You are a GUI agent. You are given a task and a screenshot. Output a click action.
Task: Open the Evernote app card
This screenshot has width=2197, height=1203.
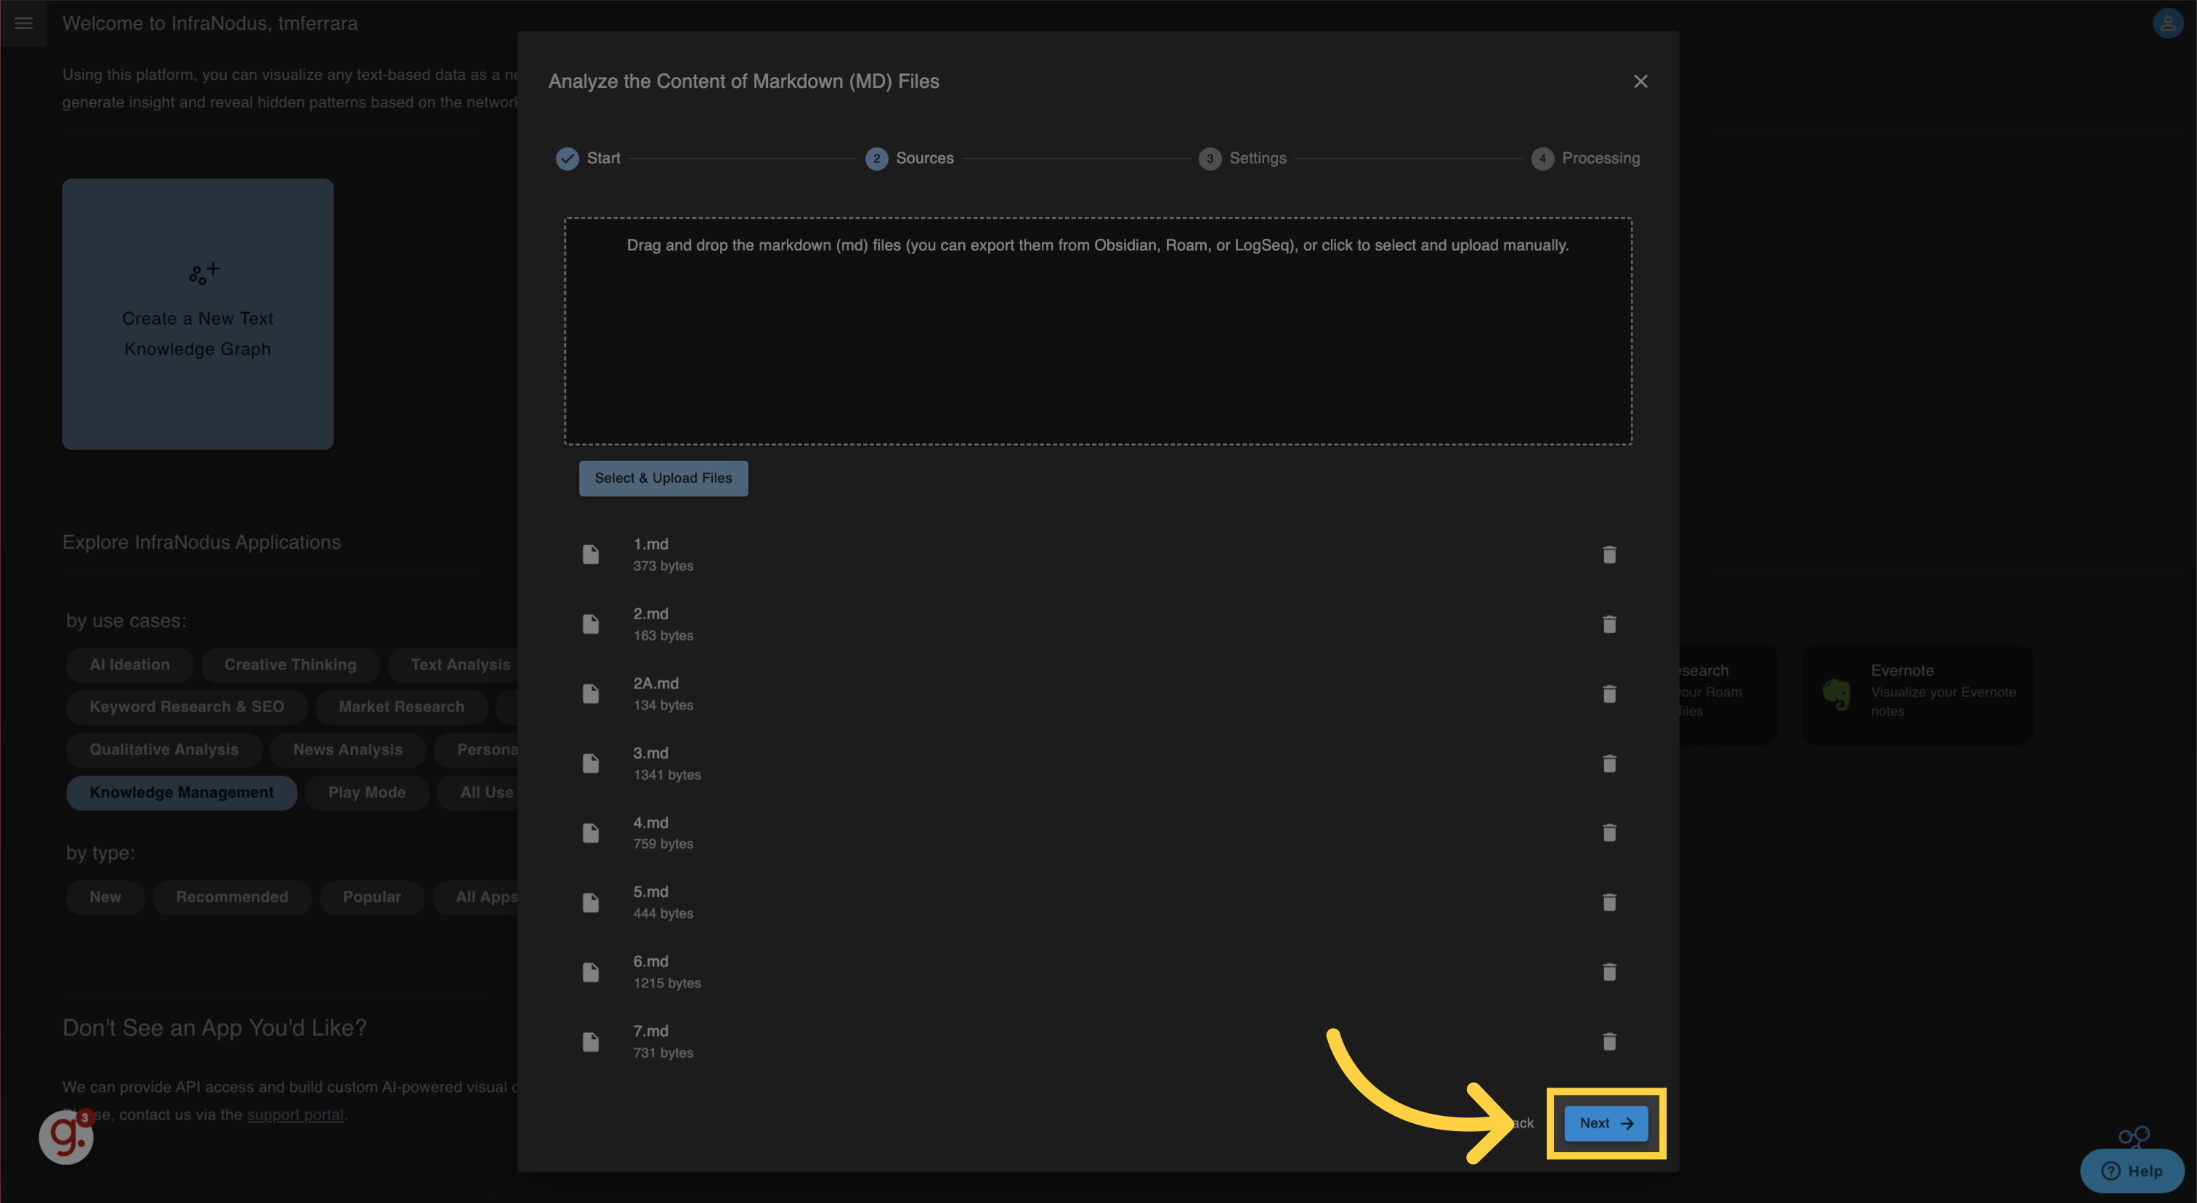(x=1917, y=694)
